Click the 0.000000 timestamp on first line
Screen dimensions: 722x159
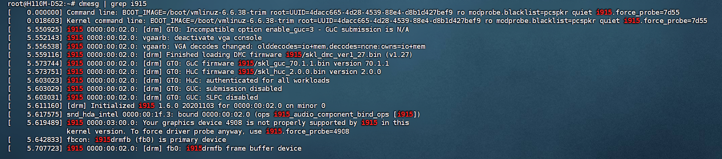43,12
